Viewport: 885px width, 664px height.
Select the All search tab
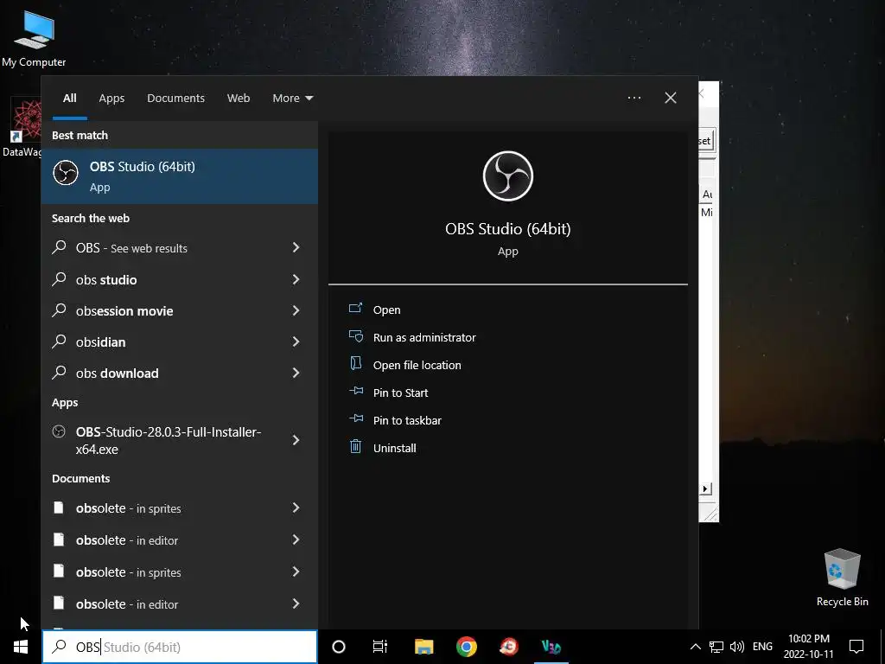70,99
